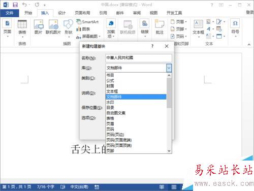
Task: Select 目录 in gallery list
Action: coord(136,108)
